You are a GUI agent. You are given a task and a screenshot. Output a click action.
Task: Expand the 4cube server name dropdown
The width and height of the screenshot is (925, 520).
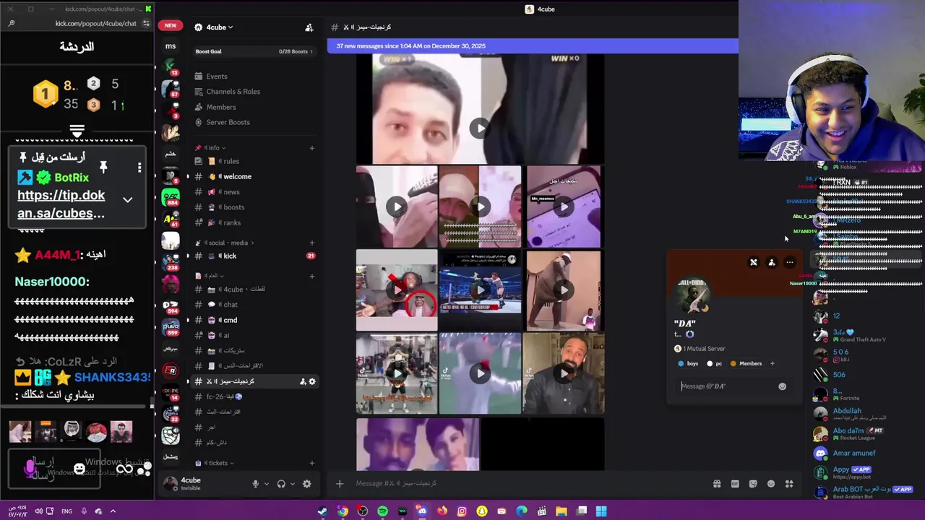coord(219,27)
